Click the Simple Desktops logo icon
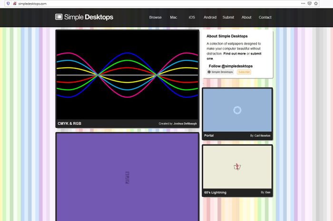 [59, 17]
